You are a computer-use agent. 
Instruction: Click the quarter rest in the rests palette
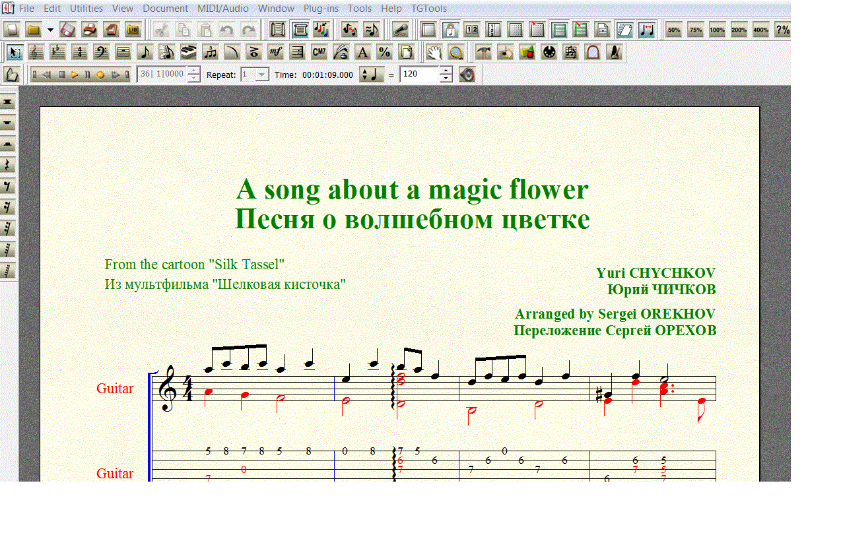tap(9, 166)
